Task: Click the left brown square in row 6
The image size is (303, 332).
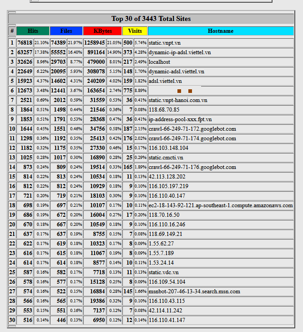Action: tap(179, 91)
